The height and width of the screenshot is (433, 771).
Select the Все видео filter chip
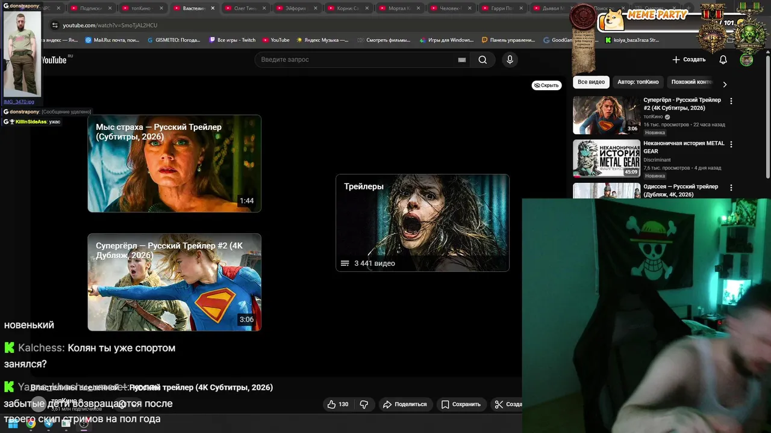coord(591,82)
